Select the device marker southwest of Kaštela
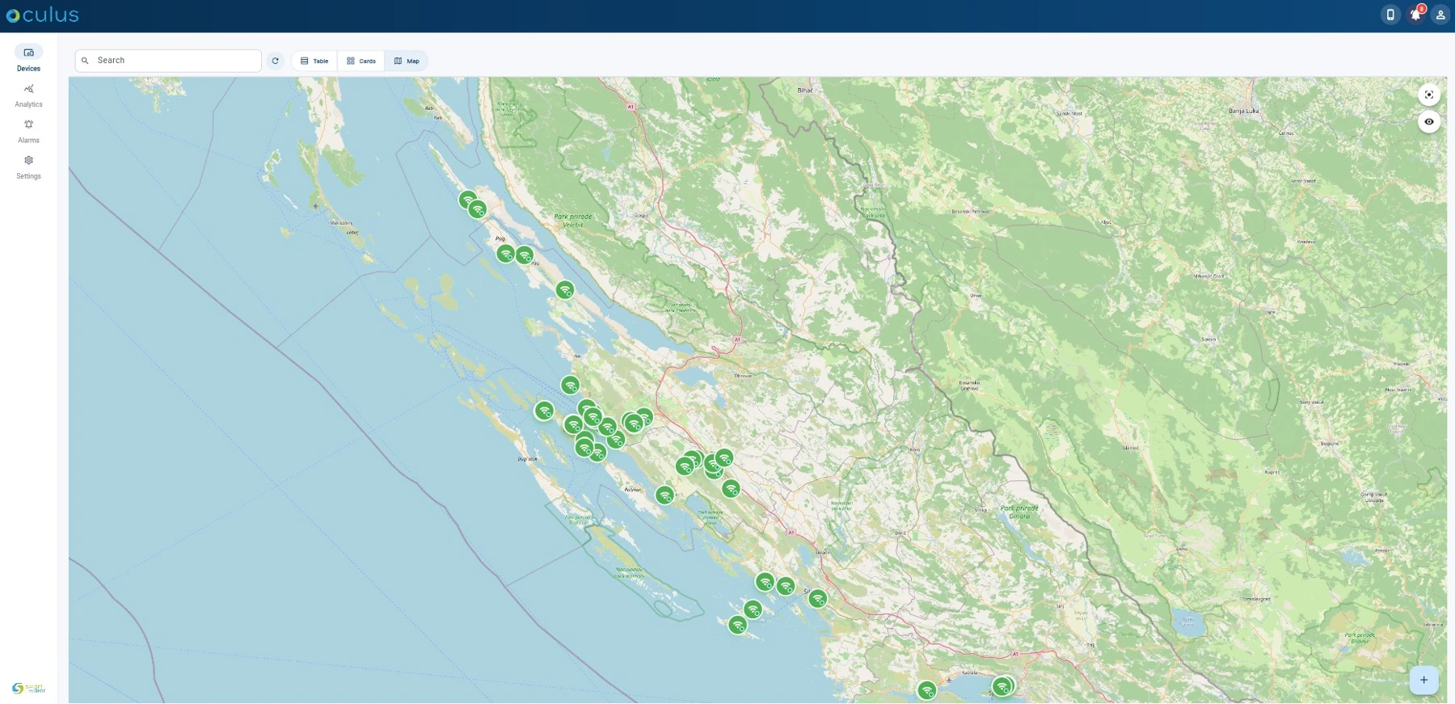1455x704 pixels. (927, 690)
